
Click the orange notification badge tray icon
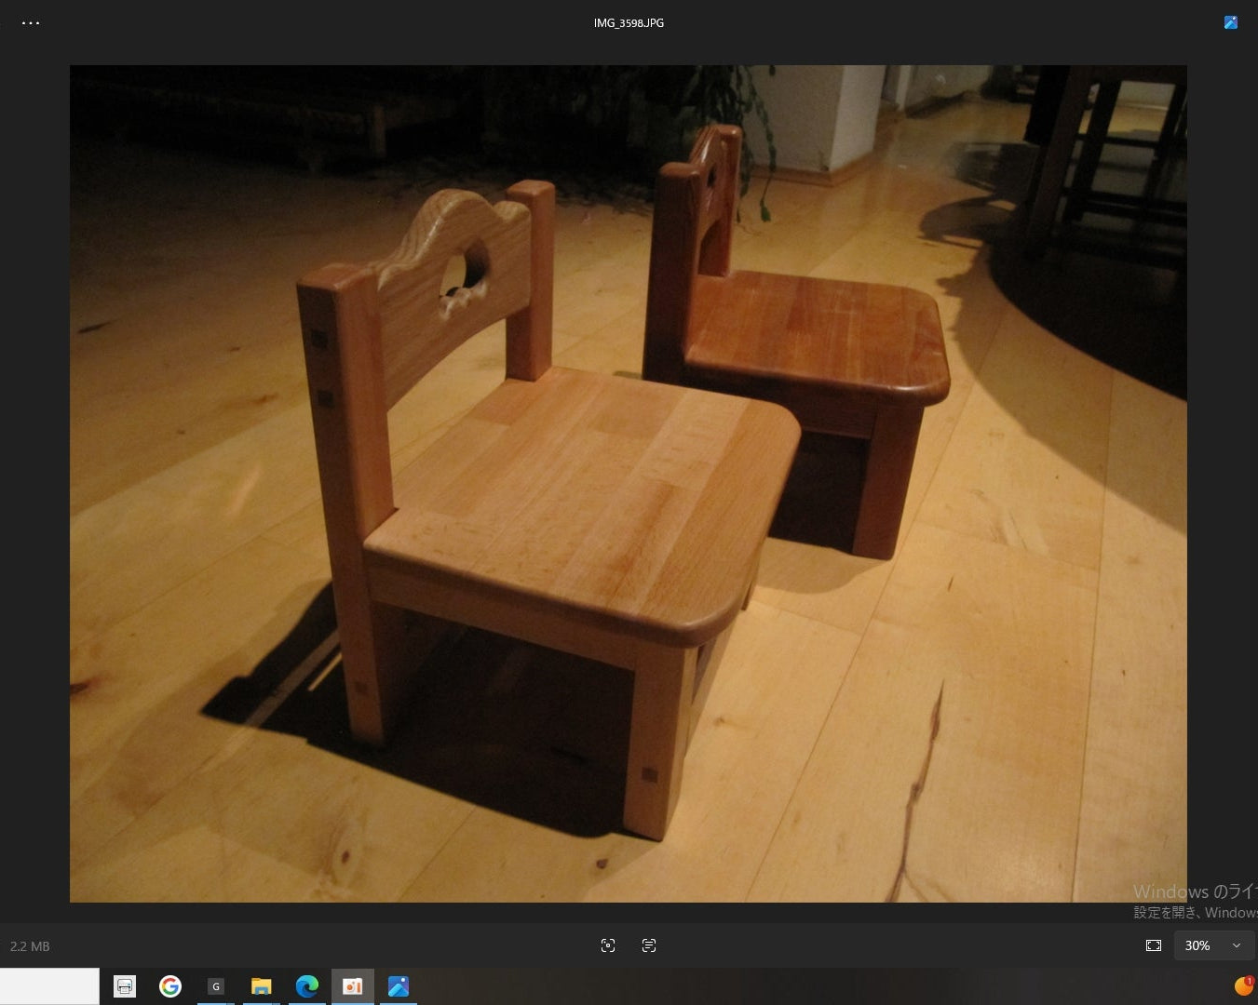click(1243, 985)
